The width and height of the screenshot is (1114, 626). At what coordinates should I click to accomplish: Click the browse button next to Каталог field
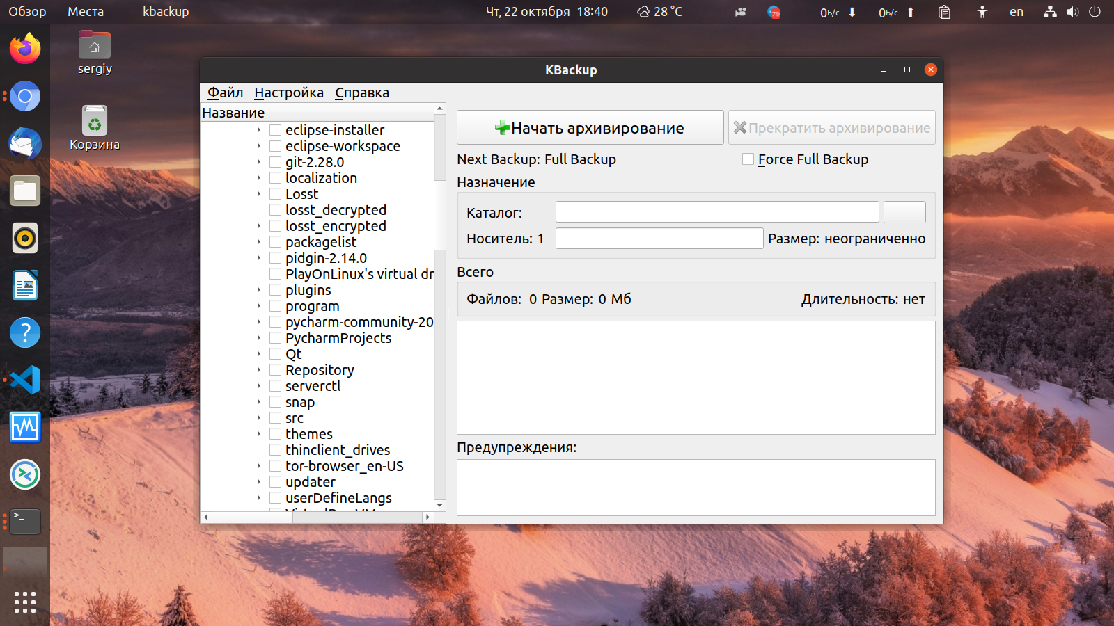pyautogui.click(x=904, y=212)
